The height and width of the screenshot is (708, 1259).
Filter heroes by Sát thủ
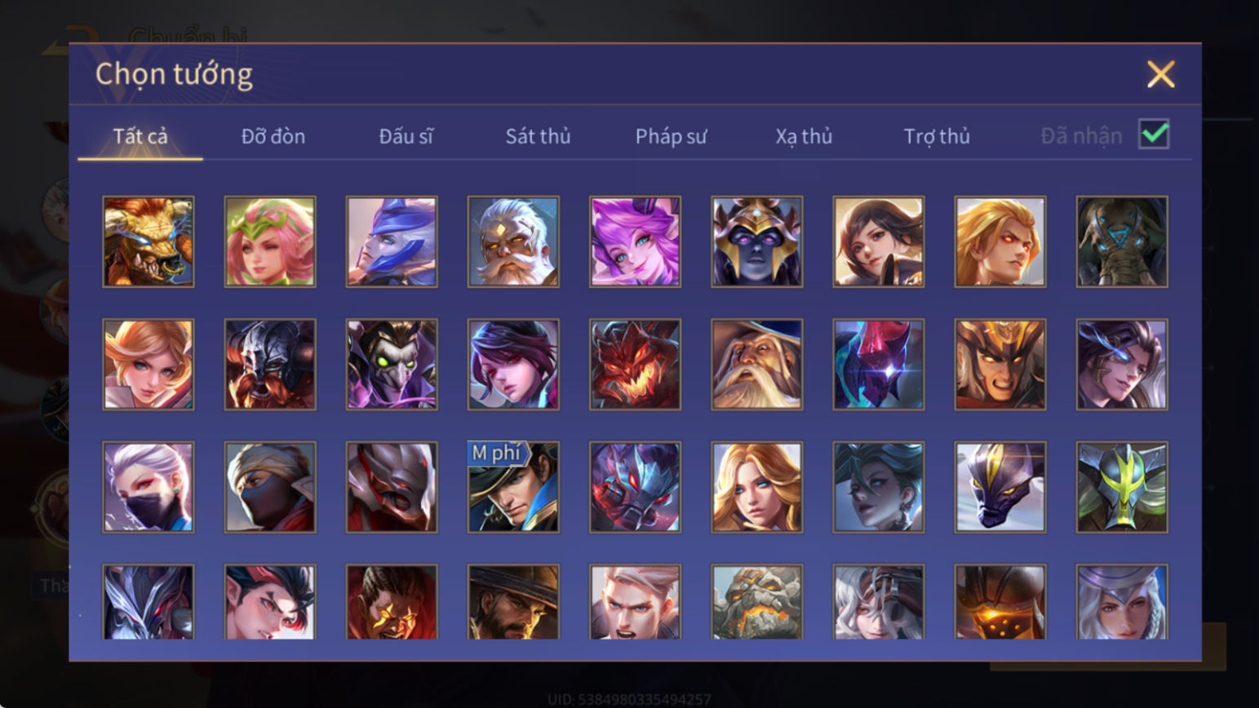tap(538, 136)
